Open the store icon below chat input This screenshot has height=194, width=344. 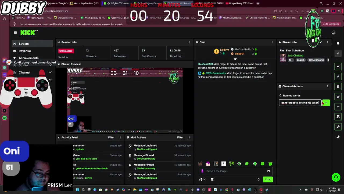(212, 179)
